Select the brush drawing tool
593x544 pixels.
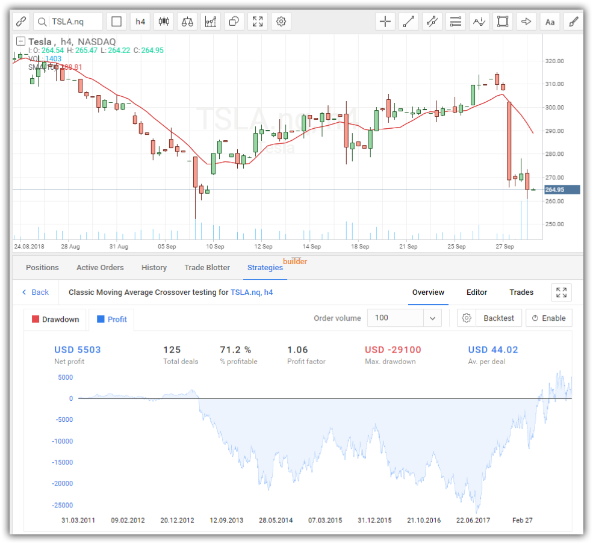(573, 22)
